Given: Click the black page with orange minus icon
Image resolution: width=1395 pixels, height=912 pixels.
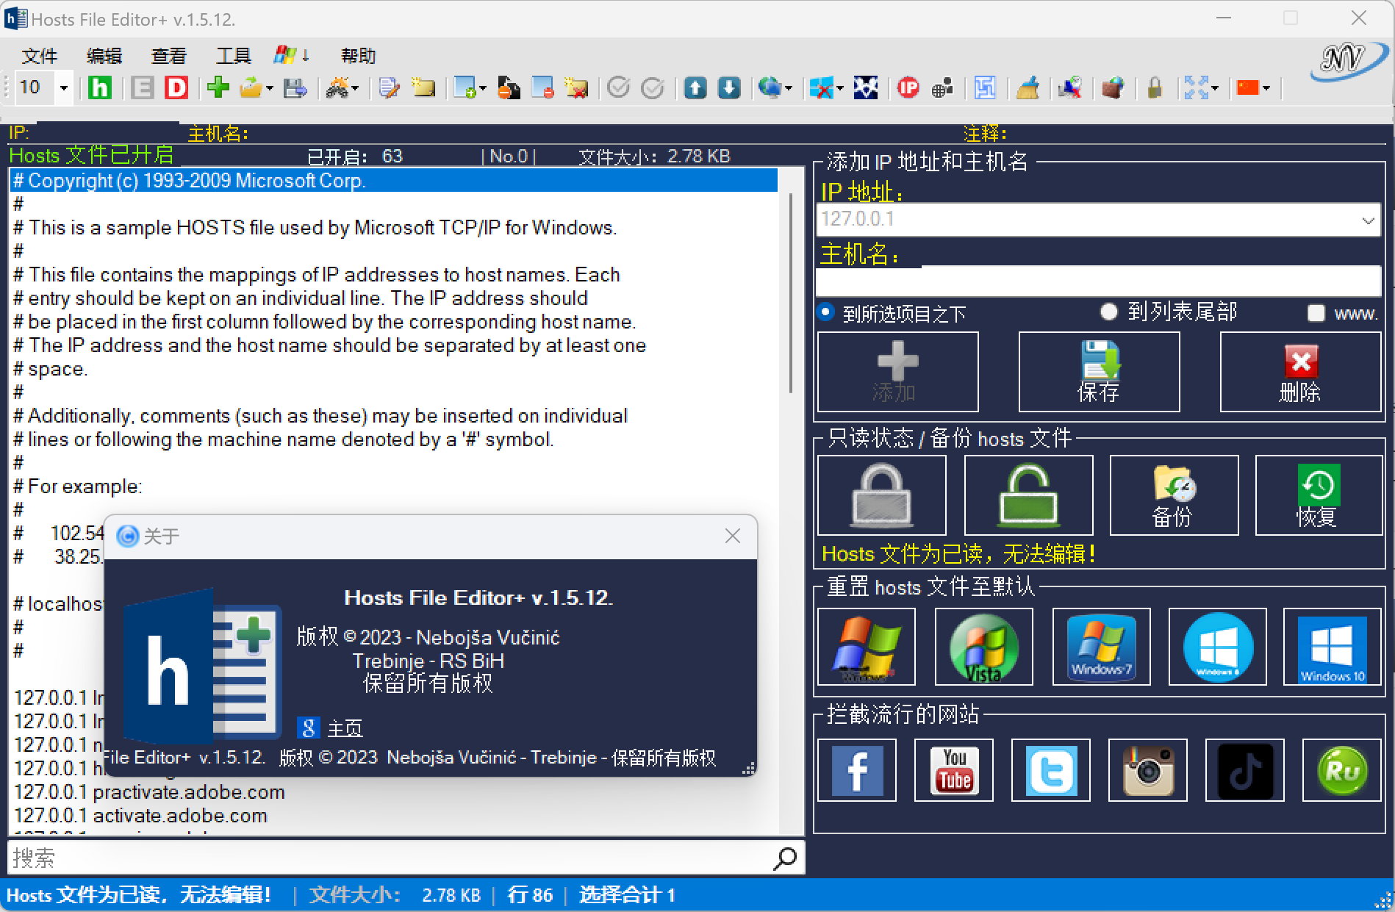Looking at the screenshot, I should coord(509,88).
